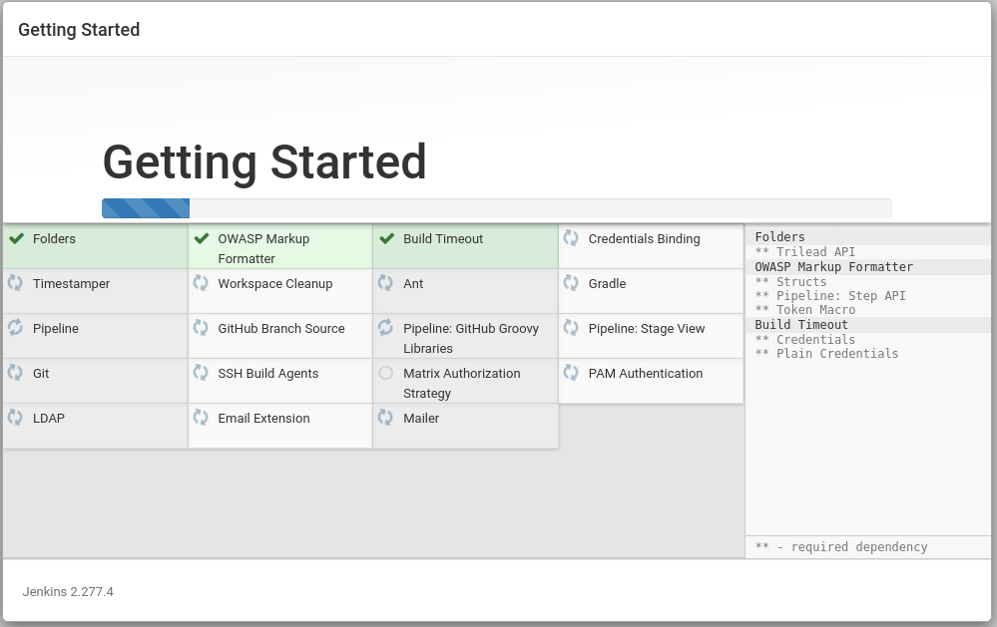Image resolution: width=997 pixels, height=627 pixels.
Task: Click the Folders heading in install log
Action: click(x=779, y=237)
